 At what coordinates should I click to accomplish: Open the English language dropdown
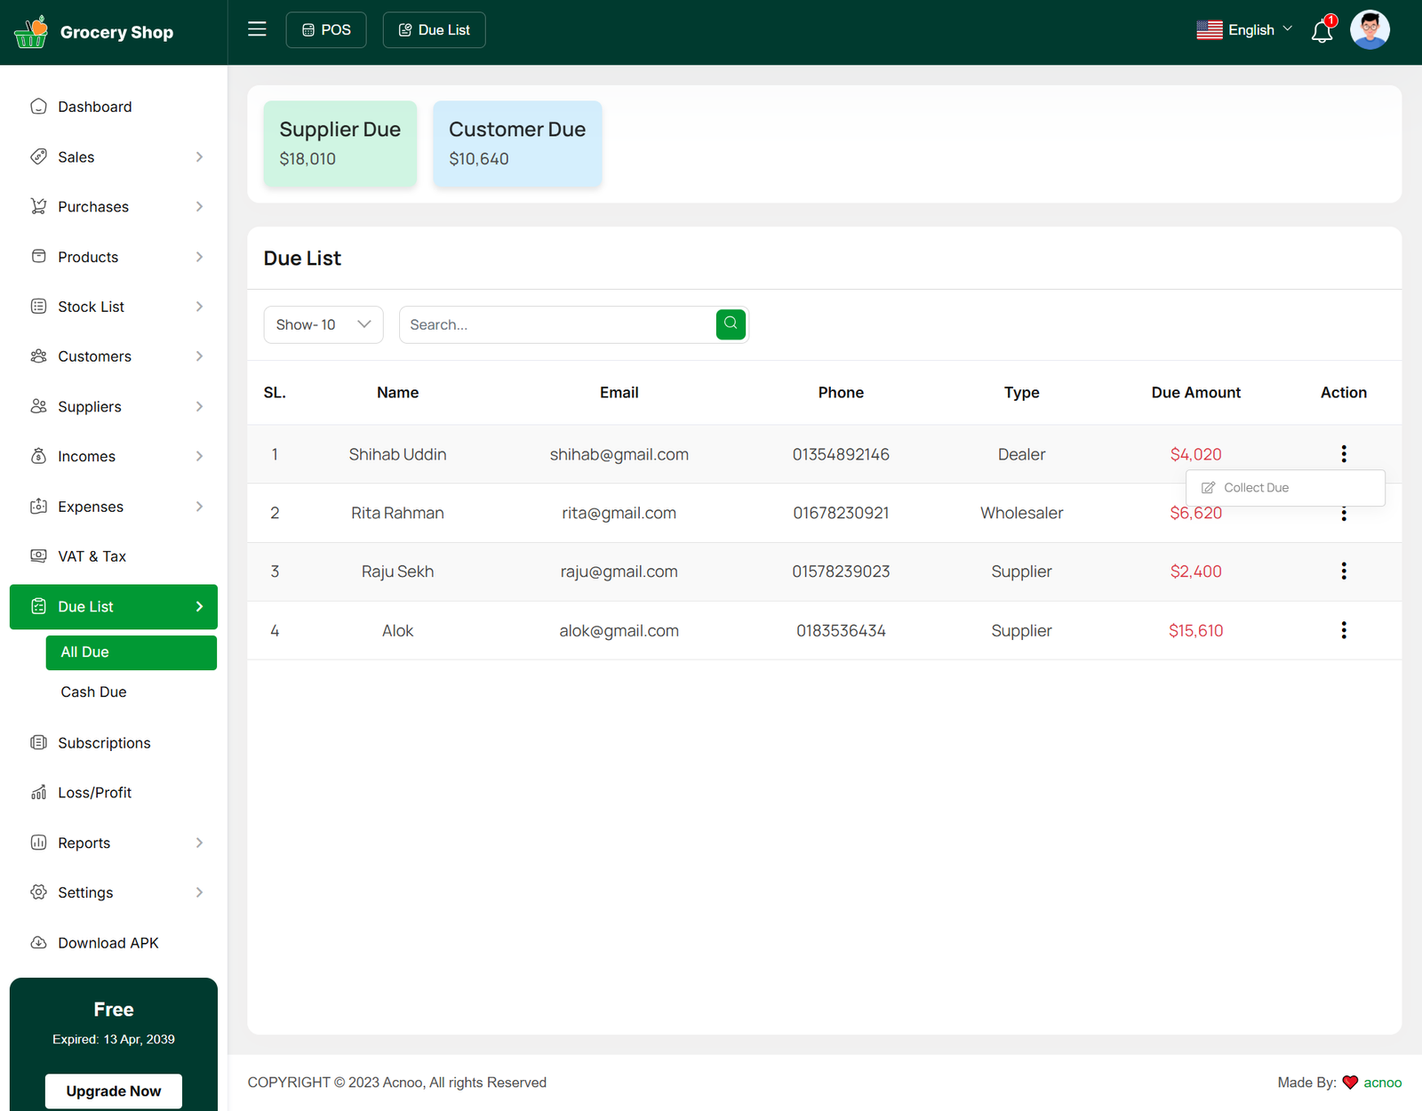1244,30
